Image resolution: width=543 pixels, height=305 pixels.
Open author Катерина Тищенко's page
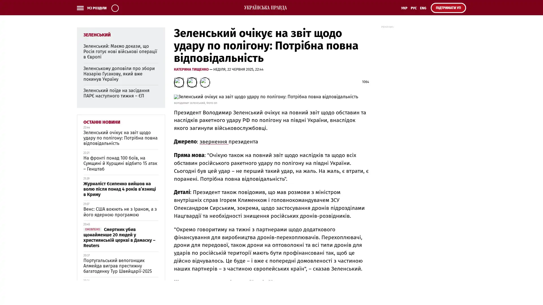[191, 69]
